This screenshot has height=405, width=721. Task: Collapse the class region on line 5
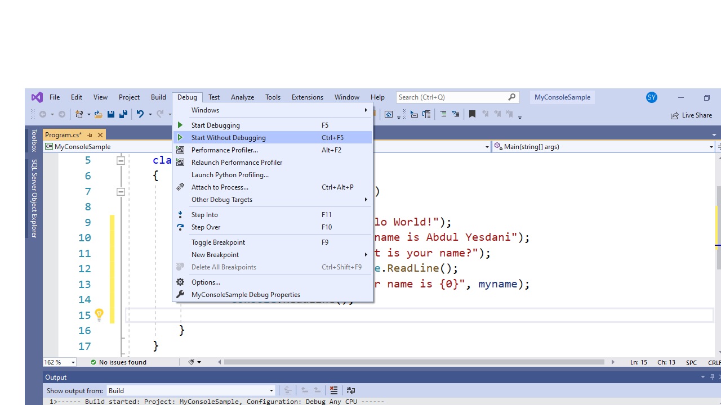[x=121, y=160]
